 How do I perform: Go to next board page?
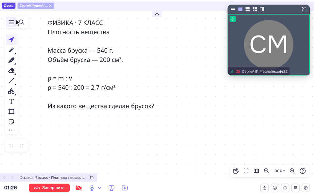[x=12, y=178]
